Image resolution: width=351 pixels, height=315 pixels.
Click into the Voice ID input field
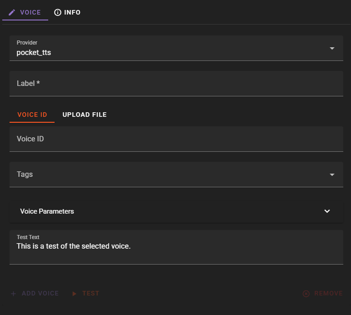(x=176, y=139)
